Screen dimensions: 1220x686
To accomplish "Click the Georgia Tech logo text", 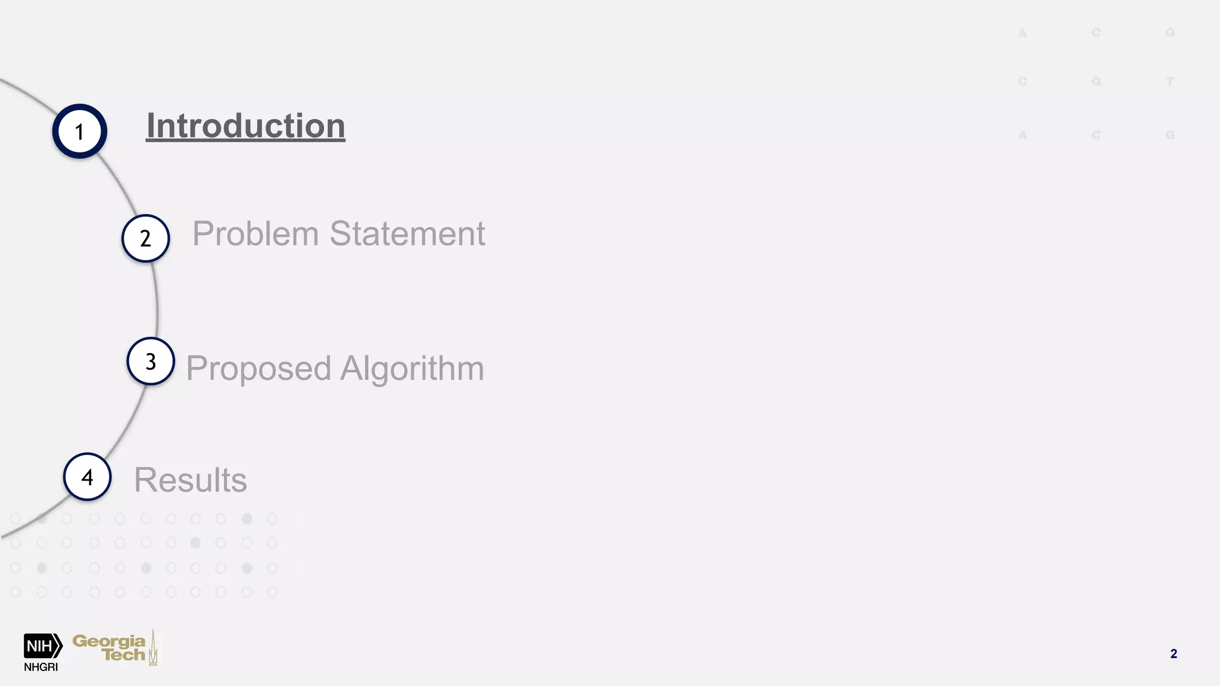I will coord(109,648).
